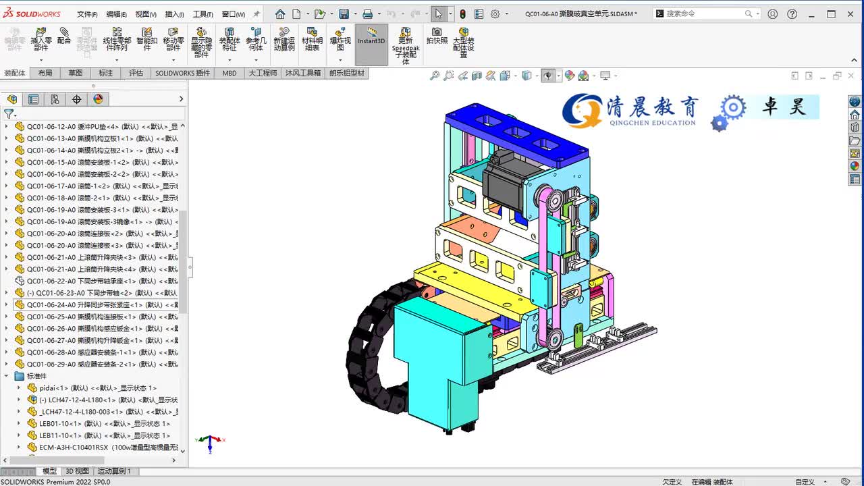Image resolution: width=864 pixels, height=486 pixels.
Task: Open the Edit Appearance color ball icon
Action: [x=569, y=76]
